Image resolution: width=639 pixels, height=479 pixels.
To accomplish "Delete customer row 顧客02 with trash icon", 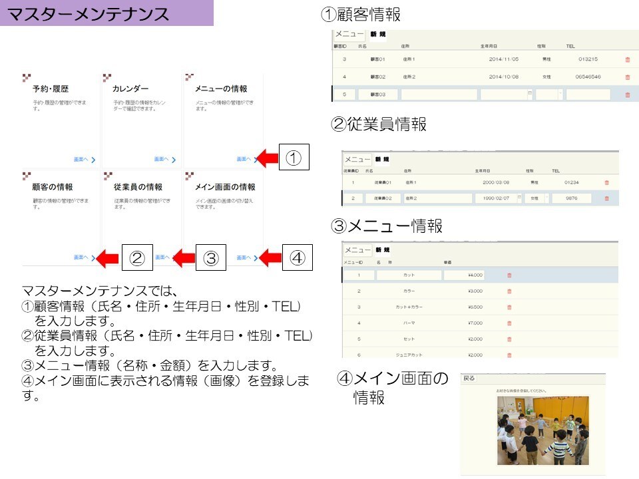I will [x=628, y=77].
